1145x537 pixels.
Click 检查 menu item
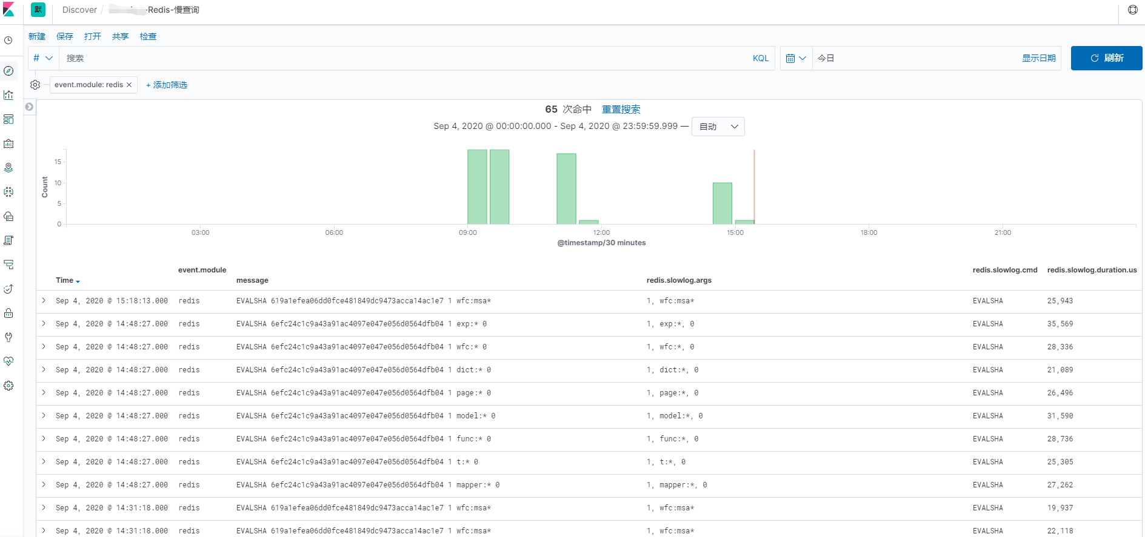[149, 36]
